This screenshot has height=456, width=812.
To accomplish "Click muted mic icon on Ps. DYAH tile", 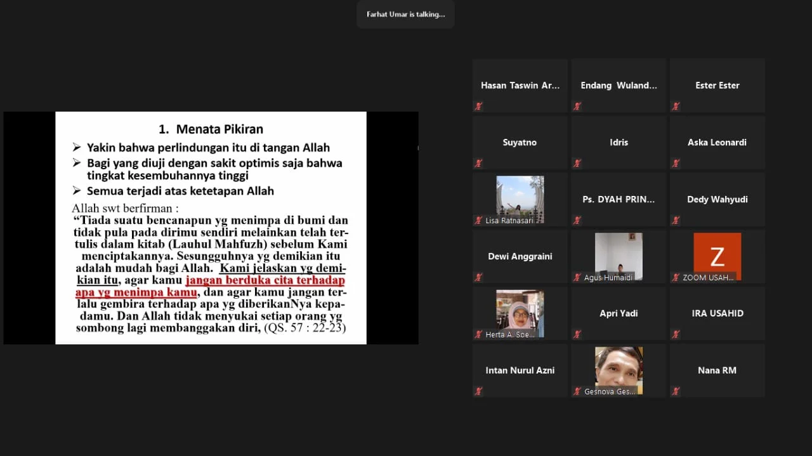I will tap(577, 221).
